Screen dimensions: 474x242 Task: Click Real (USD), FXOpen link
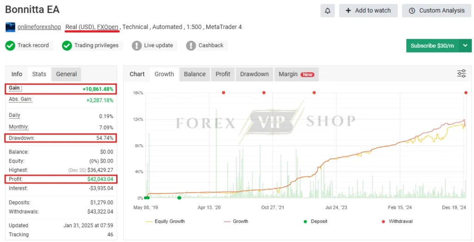tap(92, 27)
